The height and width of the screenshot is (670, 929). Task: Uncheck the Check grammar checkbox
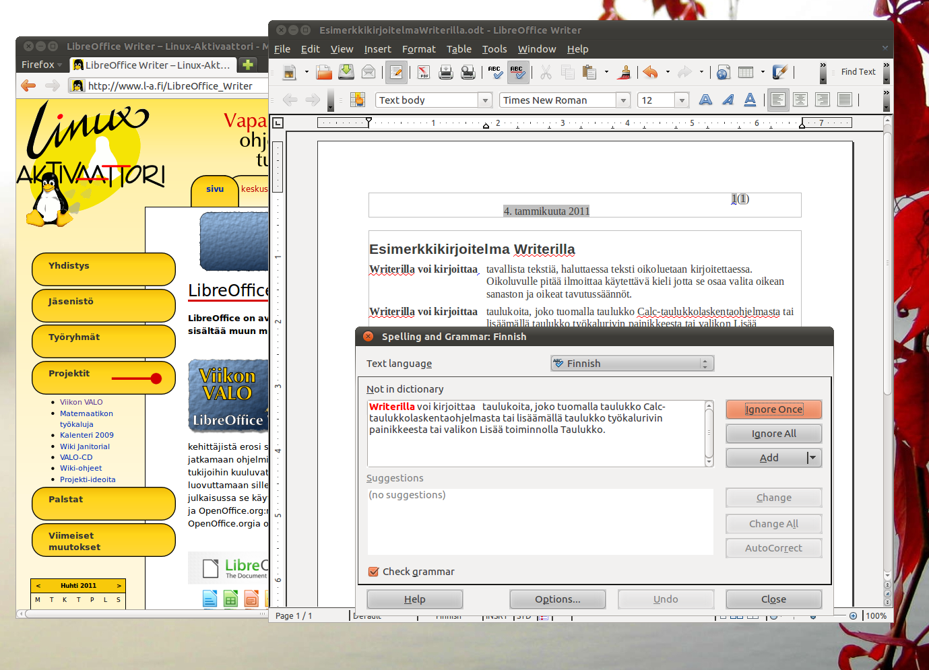374,572
